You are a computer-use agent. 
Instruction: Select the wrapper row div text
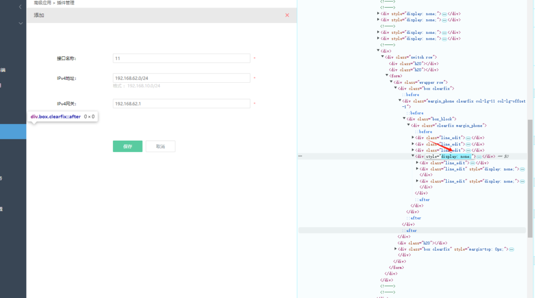[421, 82]
